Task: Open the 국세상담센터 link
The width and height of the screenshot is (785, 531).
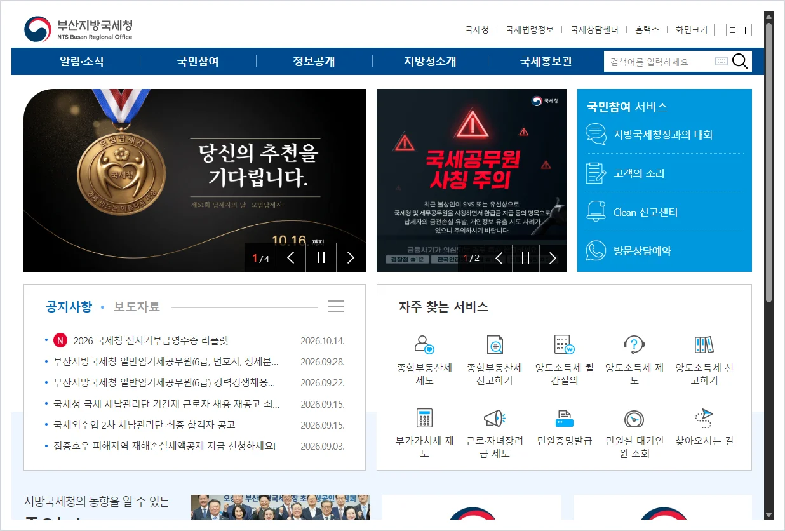Action: [594, 30]
